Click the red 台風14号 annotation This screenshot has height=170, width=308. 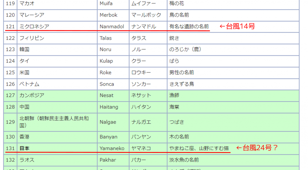tap(237, 26)
